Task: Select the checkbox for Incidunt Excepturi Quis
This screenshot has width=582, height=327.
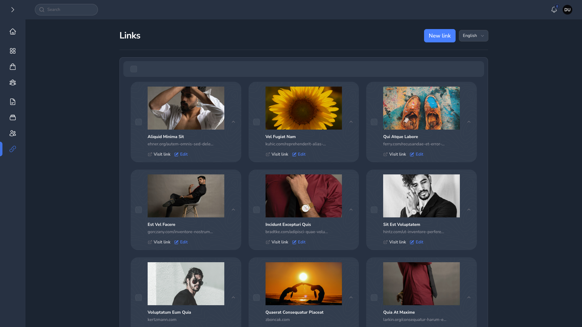Action: tap(256, 210)
